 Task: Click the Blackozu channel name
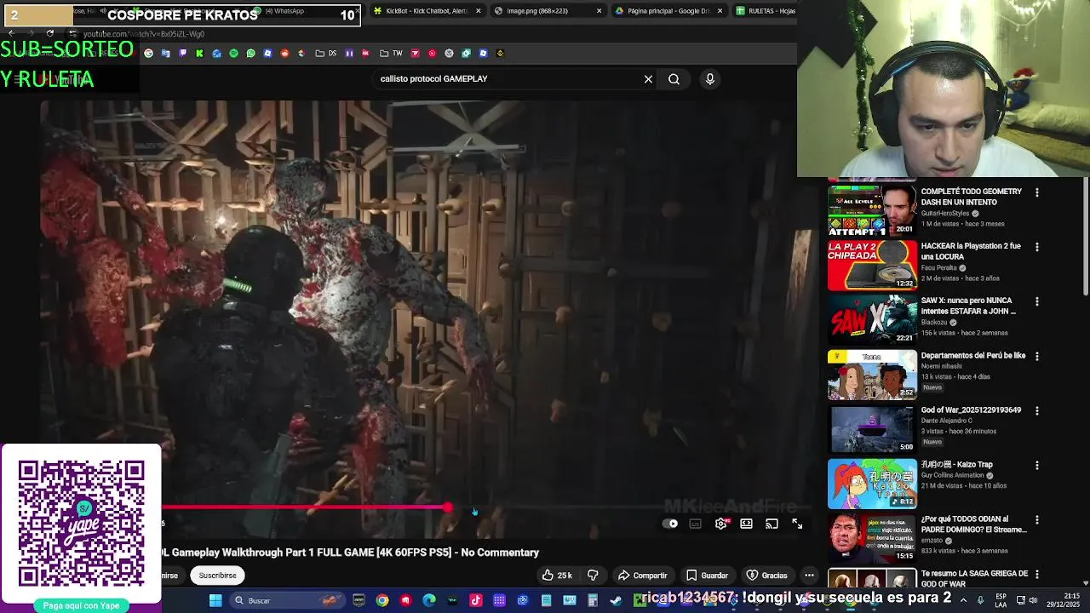click(935, 323)
